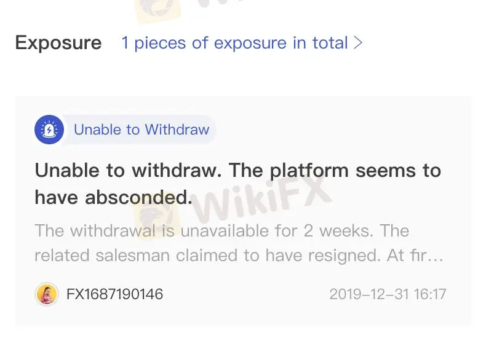
Task: Click the 16:17 post time
Action: [x=430, y=295]
